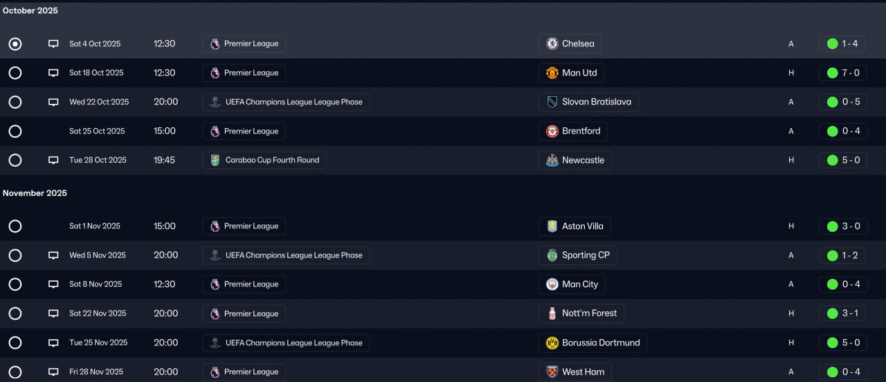Click the green win indicator on Sporting CP result

[x=832, y=255]
